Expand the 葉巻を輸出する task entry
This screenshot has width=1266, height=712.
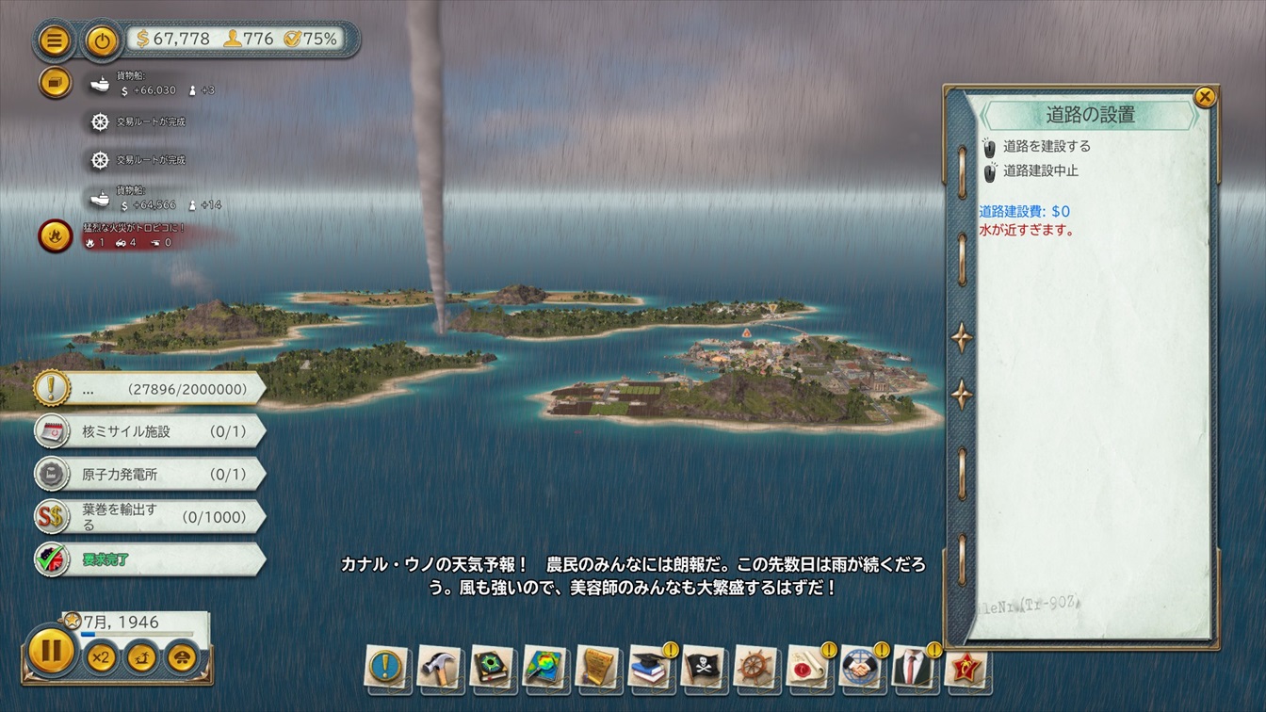coord(151,517)
